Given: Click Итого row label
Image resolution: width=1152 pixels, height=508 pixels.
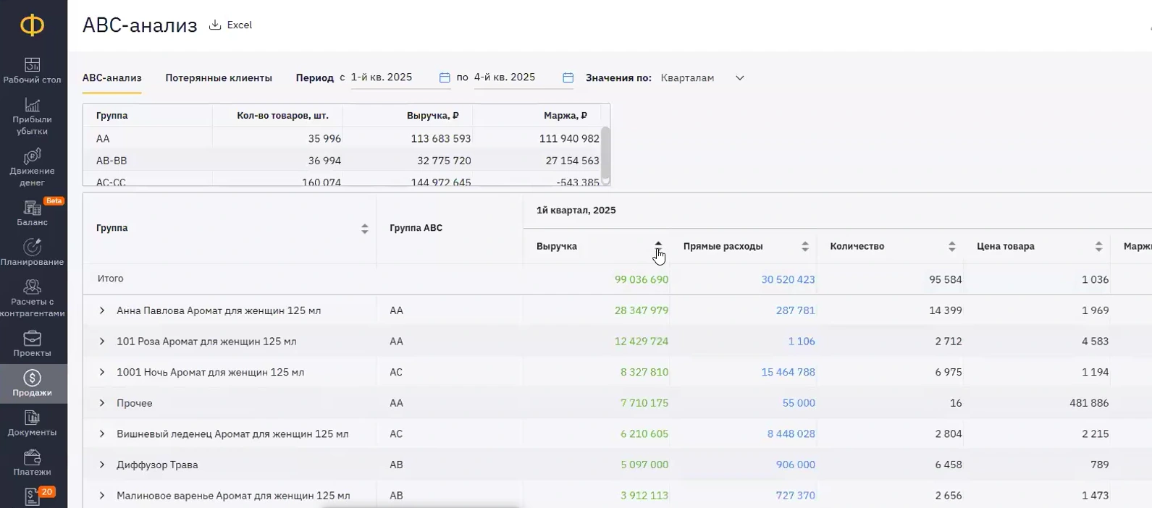Looking at the screenshot, I should [x=111, y=279].
